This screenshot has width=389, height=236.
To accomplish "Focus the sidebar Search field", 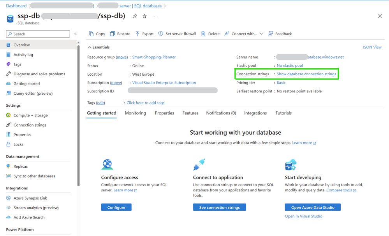I will (x=38, y=34).
